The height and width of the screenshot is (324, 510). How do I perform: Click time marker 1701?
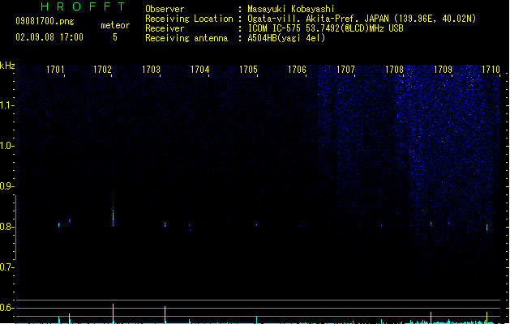tap(55, 70)
